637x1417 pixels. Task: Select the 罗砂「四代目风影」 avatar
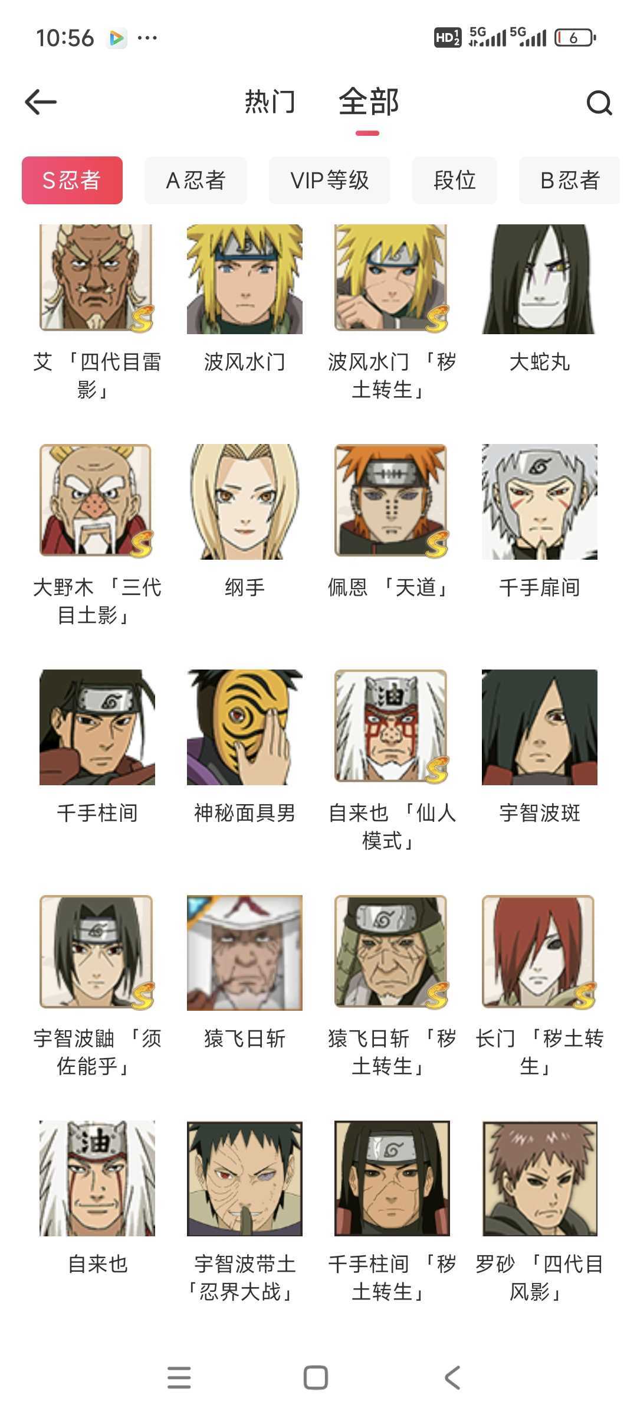click(540, 1178)
